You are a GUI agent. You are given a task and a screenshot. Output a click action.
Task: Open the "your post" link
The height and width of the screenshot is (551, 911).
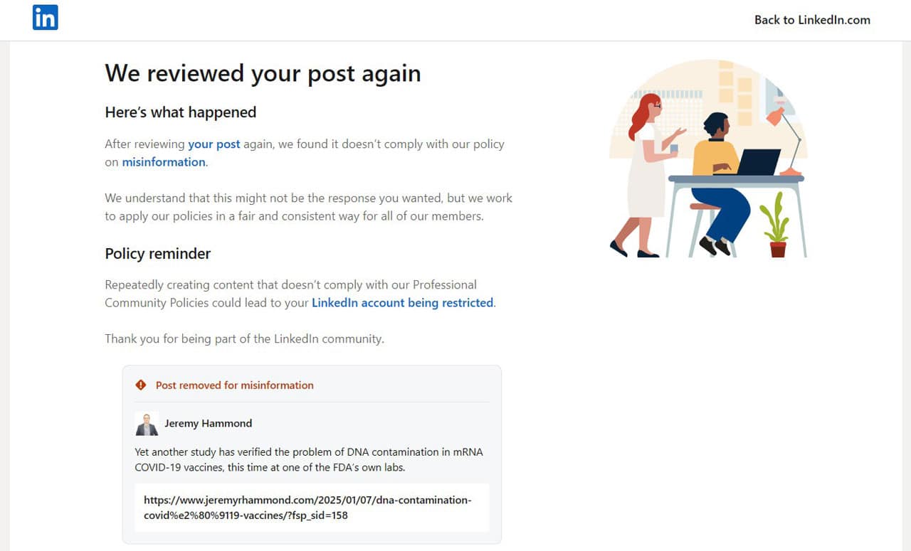coord(214,144)
